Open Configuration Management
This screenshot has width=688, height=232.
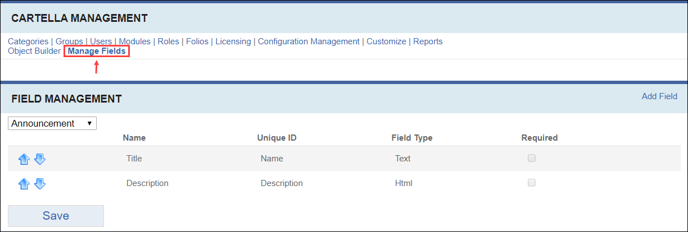click(309, 41)
